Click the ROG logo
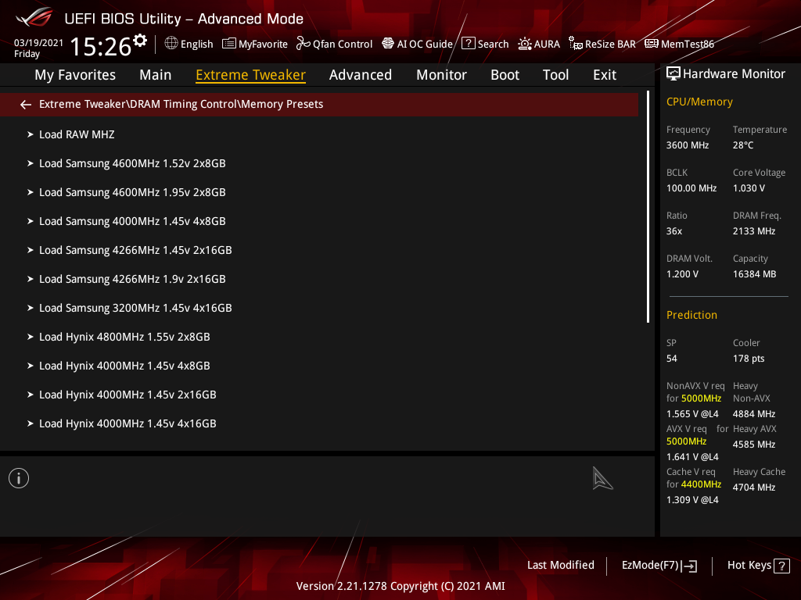Viewport: 801px width, 600px height. [x=34, y=17]
